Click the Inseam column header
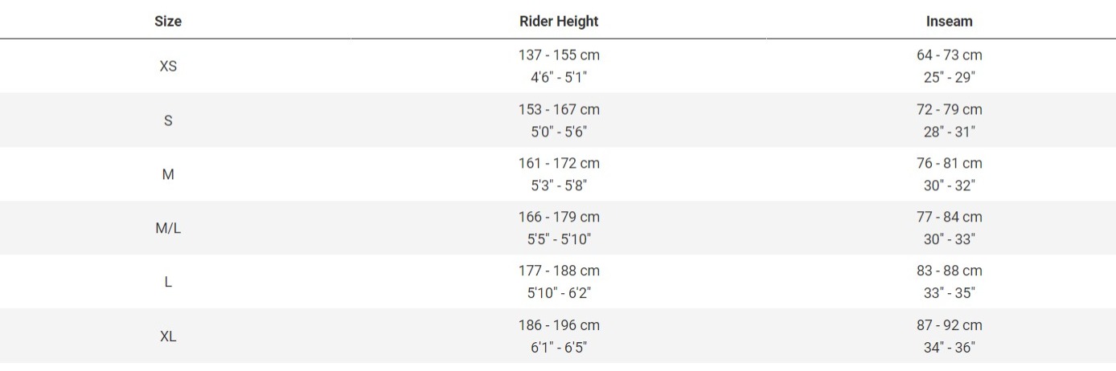The width and height of the screenshot is (1116, 371). pyautogui.click(x=949, y=22)
